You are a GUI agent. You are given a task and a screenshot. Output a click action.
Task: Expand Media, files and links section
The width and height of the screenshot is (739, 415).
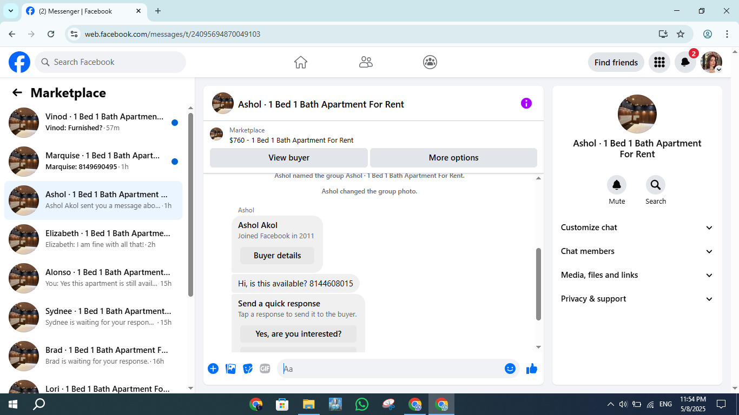pyautogui.click(x=637, y=275)
